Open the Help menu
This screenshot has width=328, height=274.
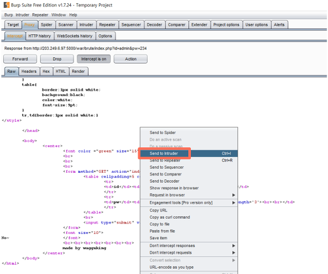[x=73, y=15]
